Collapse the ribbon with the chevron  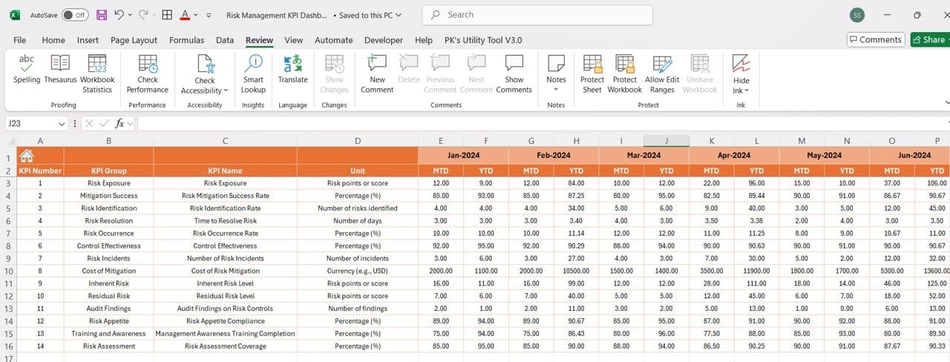pos(947,102)
